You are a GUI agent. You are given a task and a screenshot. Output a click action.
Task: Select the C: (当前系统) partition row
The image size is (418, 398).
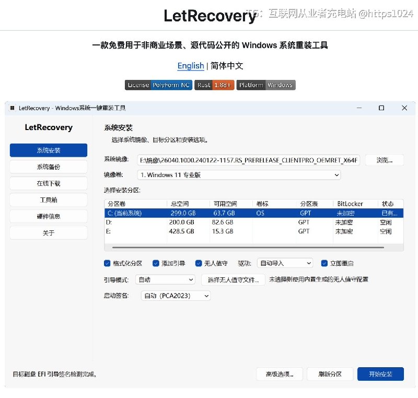(254, 213)
